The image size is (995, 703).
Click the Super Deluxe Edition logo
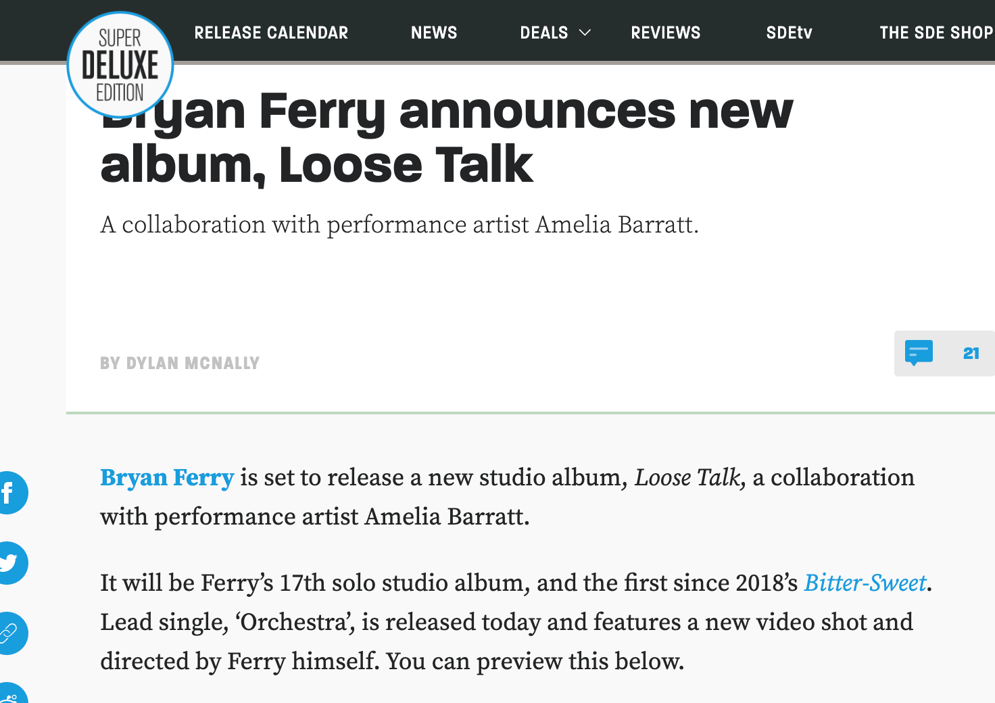[x=120, y=66]
